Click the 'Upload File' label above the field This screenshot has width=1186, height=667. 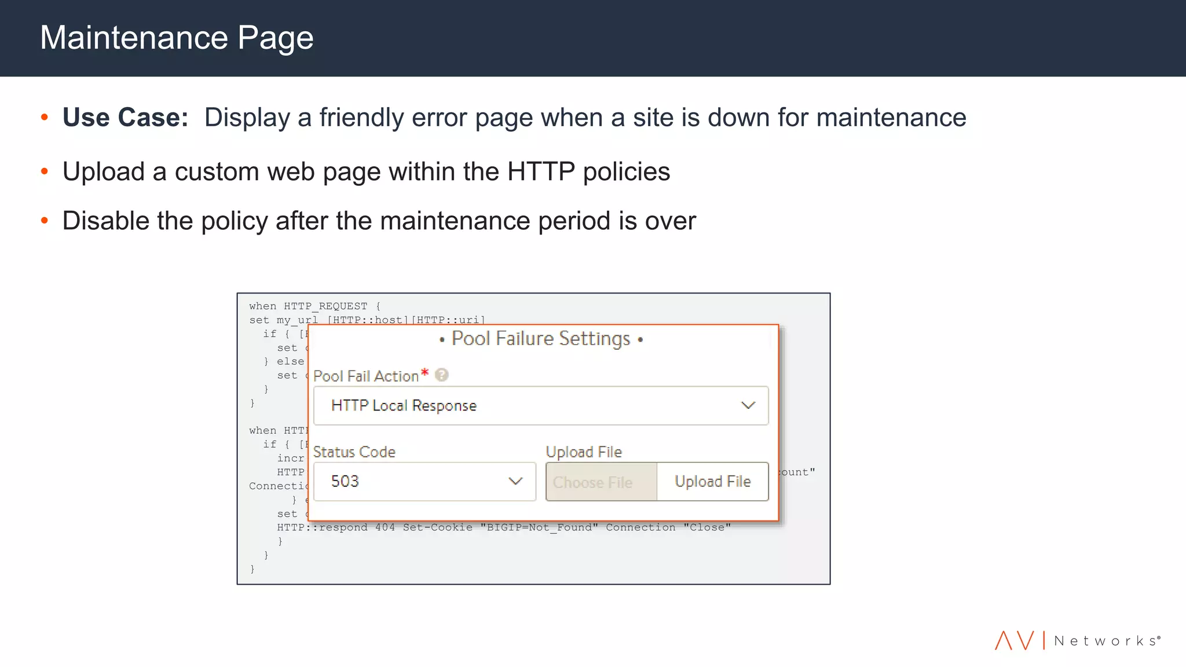(x=584, y=452)
